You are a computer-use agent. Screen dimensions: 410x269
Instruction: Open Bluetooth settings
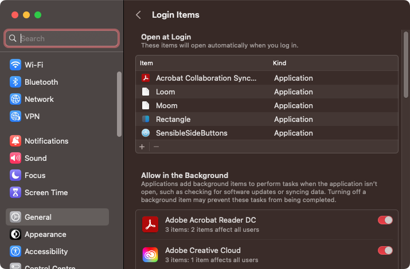click(x=57, y=82)
